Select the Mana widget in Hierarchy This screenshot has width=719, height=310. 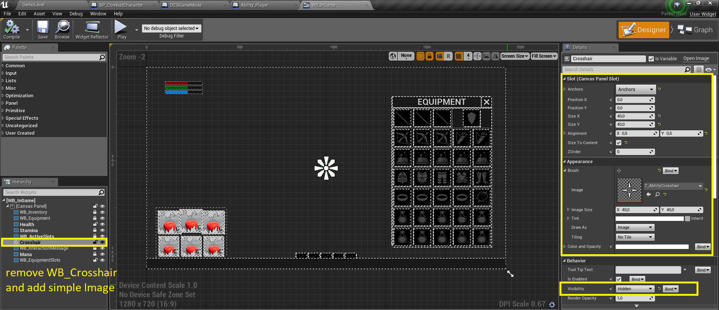26,255
